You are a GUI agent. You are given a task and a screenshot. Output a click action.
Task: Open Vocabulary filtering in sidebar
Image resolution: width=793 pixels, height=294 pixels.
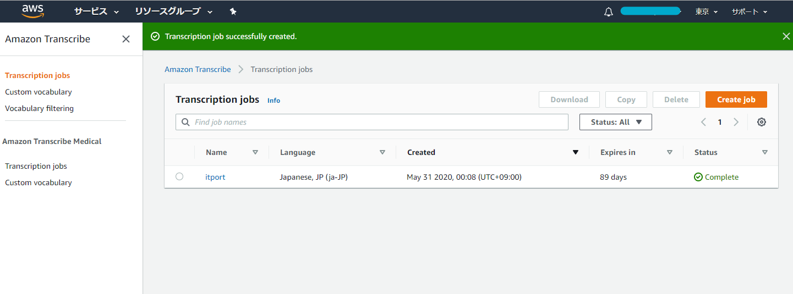tap(39, 108)
